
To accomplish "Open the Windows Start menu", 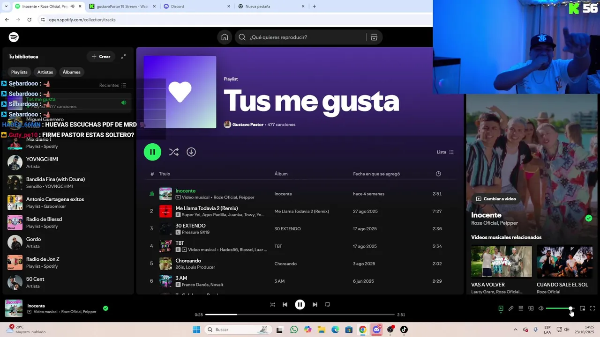I will click(x=196, y=330).
